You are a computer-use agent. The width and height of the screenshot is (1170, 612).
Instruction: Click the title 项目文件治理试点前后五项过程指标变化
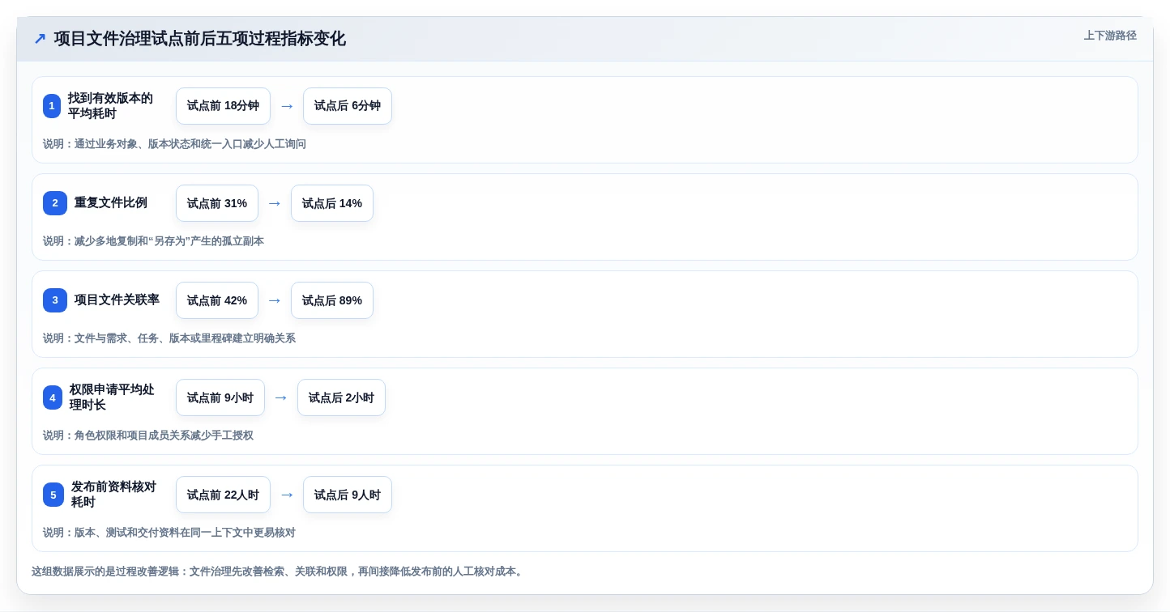199,39
